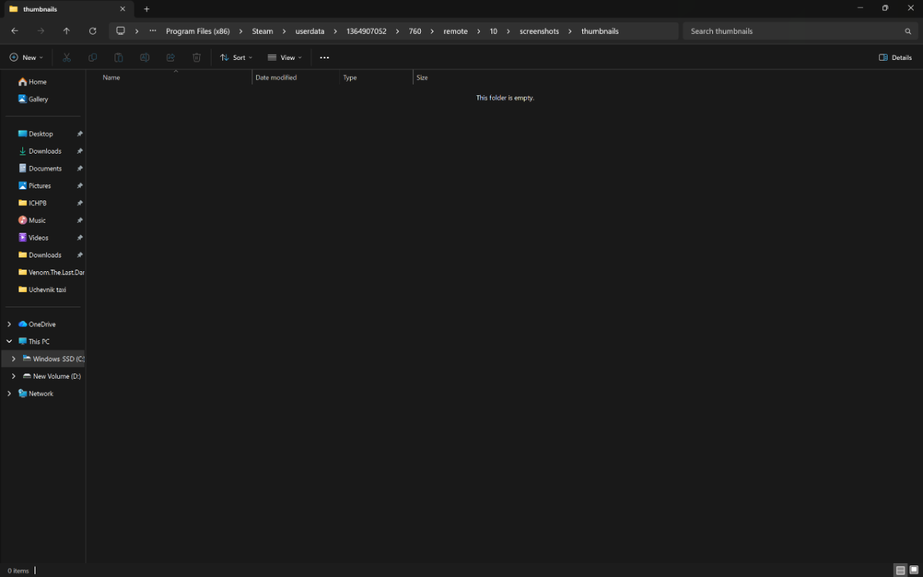Click the New button
The width and height of the screenshot is (923, 577).
24,58
